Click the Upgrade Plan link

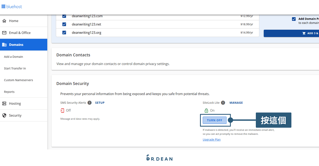[211, 140]
